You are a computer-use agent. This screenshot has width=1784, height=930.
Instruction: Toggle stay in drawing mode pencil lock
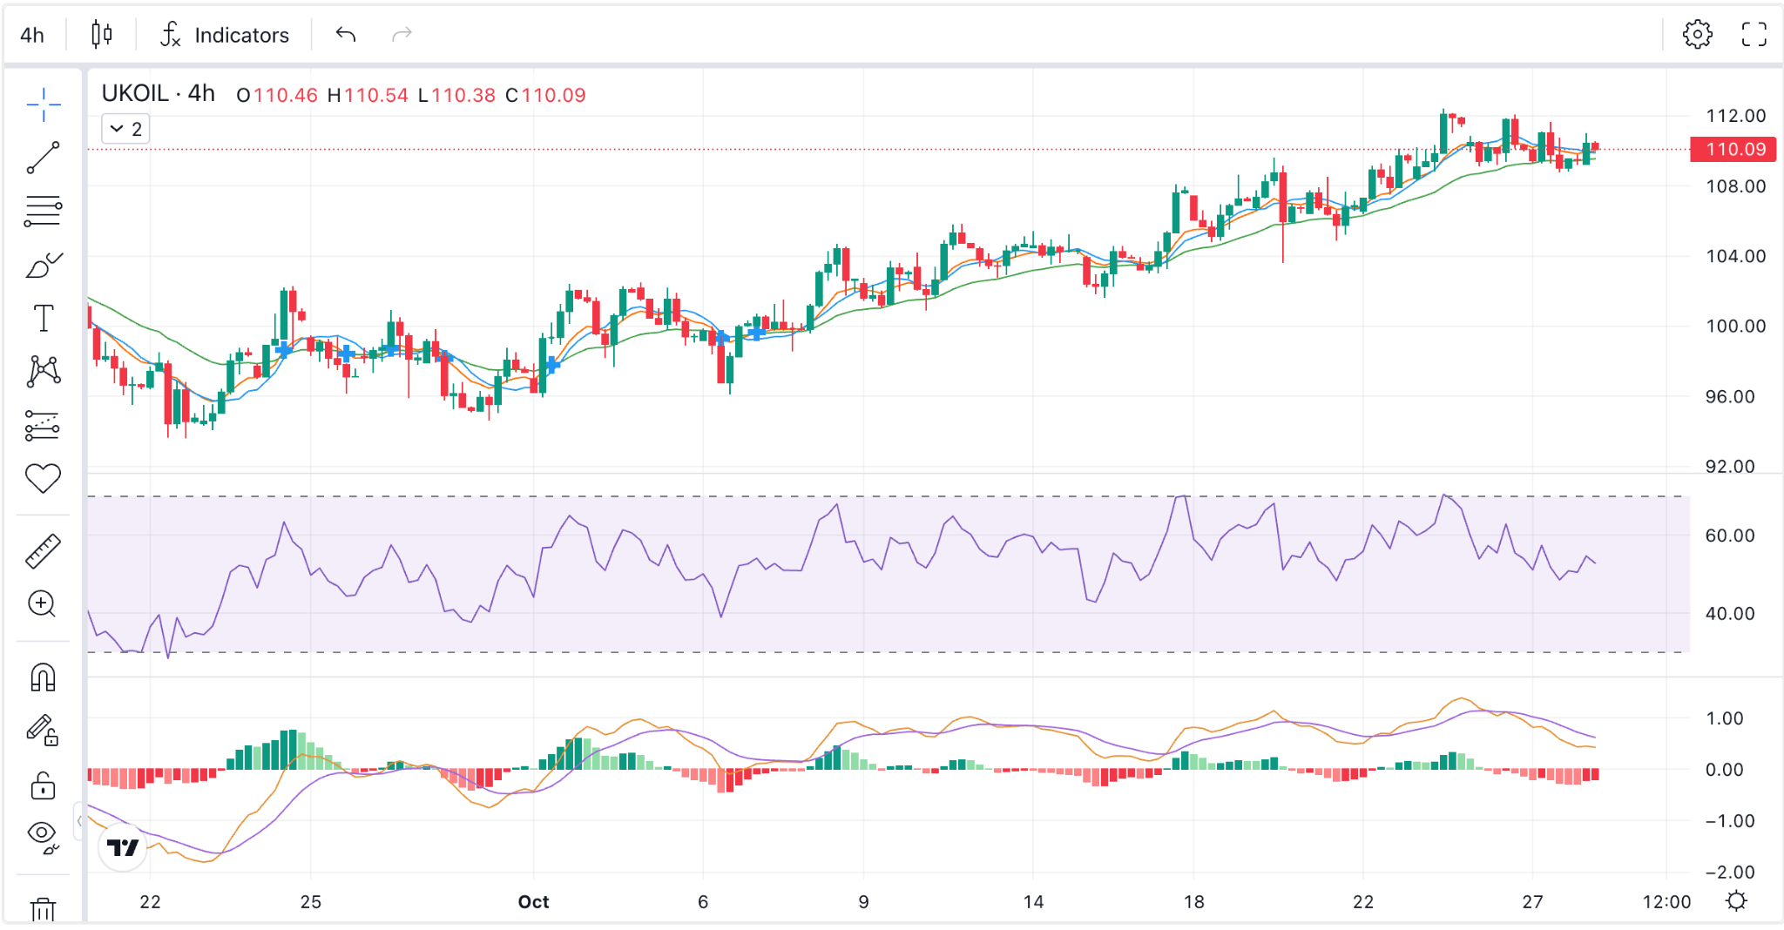pos(43,731)
